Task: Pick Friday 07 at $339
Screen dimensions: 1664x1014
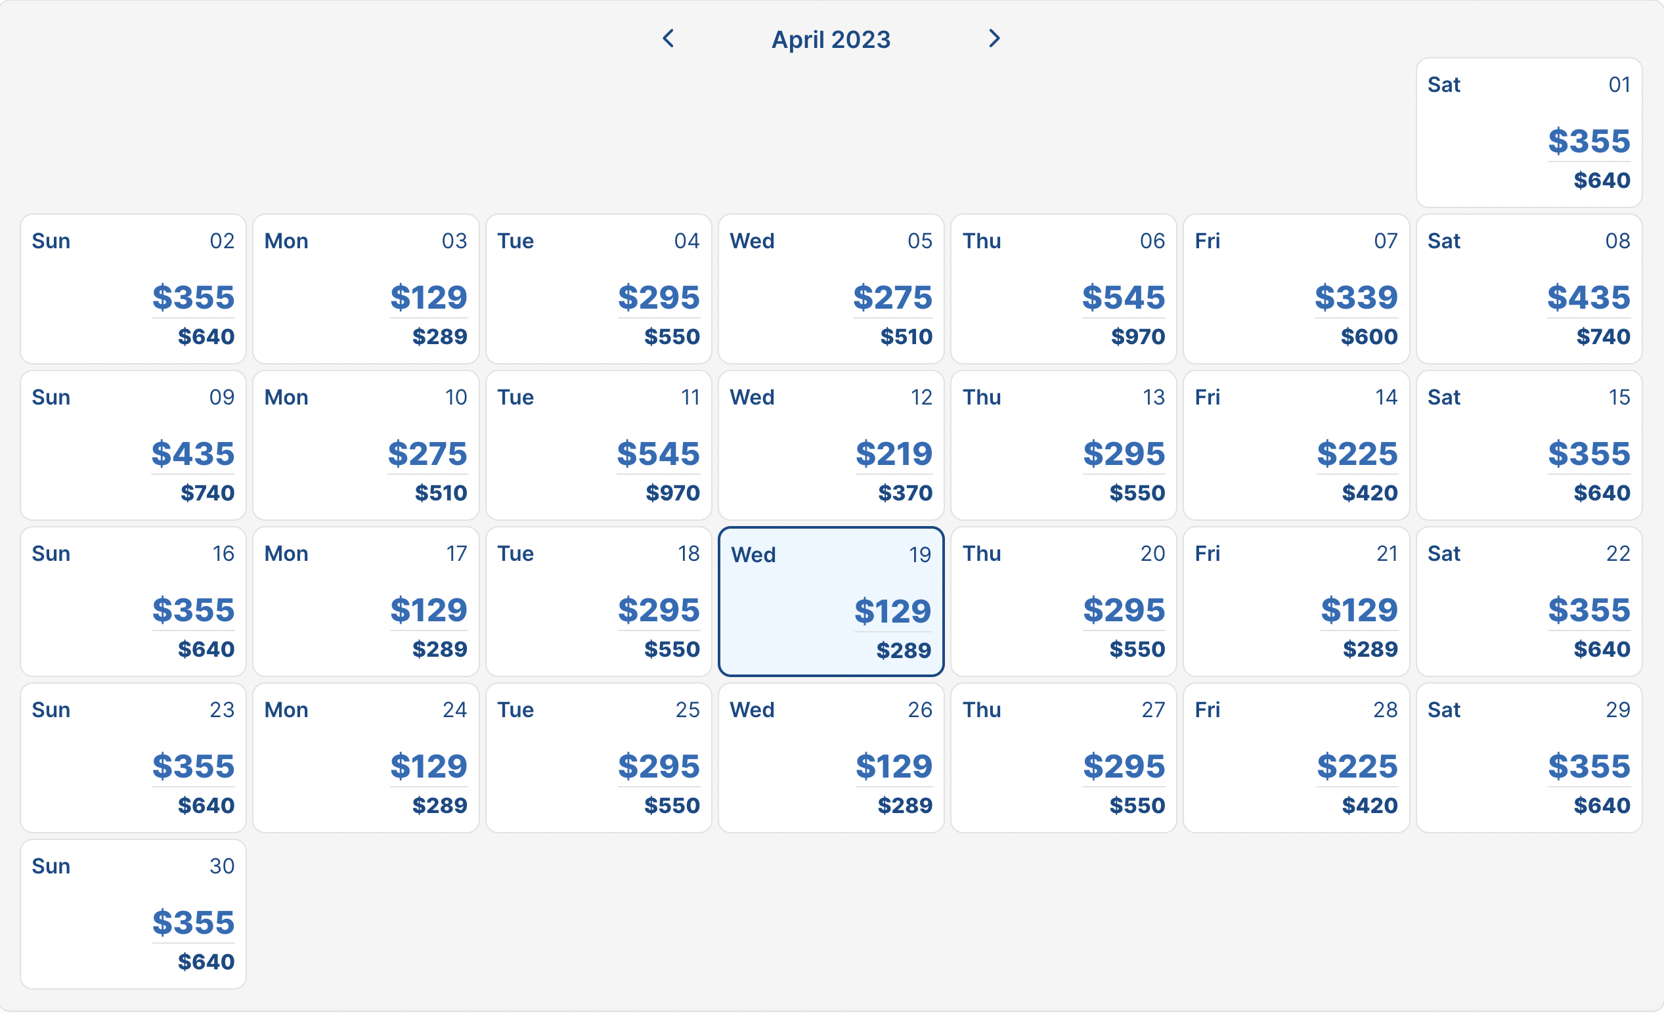Action: point(1295,289)
